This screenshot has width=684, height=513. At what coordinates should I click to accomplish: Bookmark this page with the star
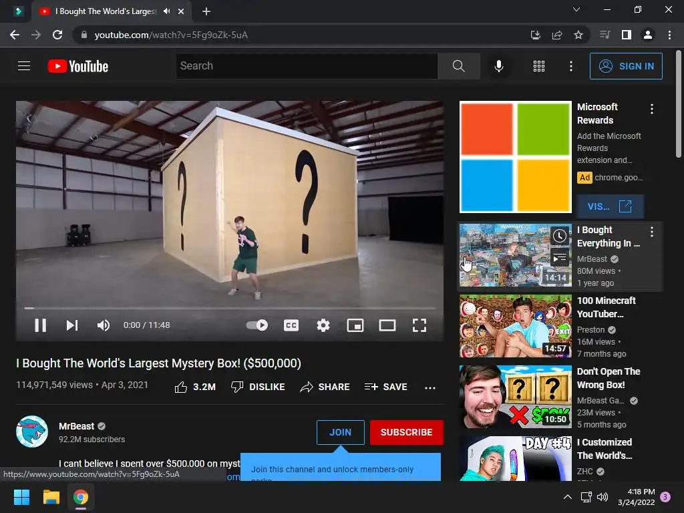click(578, 35)
